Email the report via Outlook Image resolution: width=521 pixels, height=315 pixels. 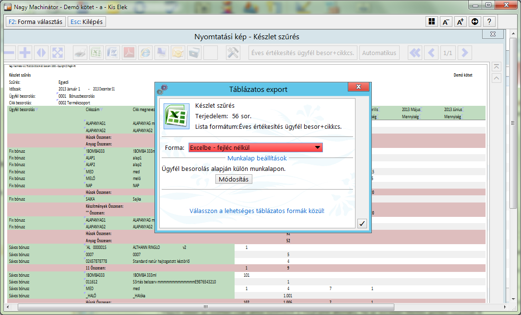[x=178, y=53]
